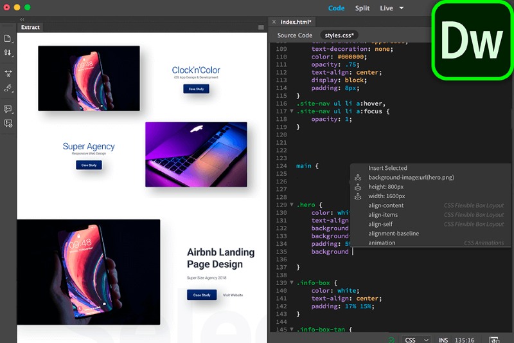The height and width of the screenshot is (343, 514).
Task: Click the 'main {' code line
Action: click(x=307, y=166)
